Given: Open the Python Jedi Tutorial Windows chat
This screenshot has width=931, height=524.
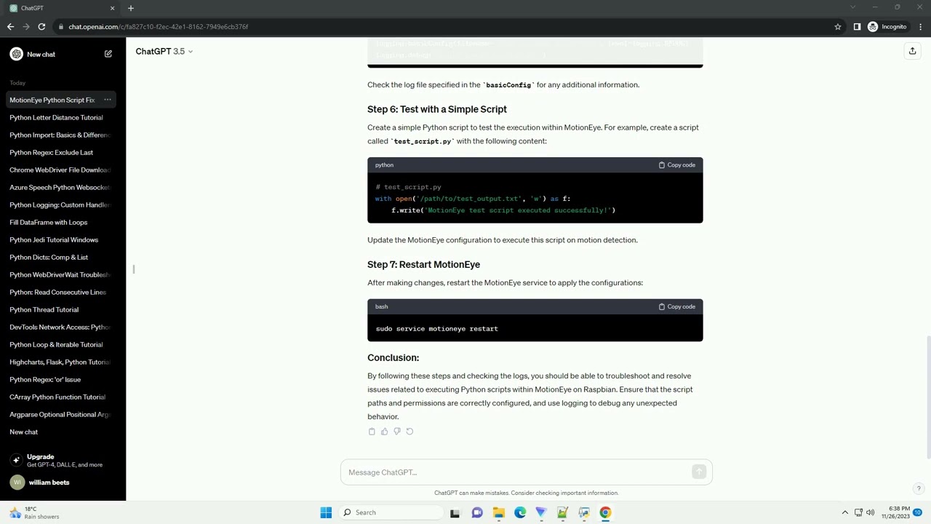Looking at the screenshot, I should pyautogui.click(x=63, y=239).
